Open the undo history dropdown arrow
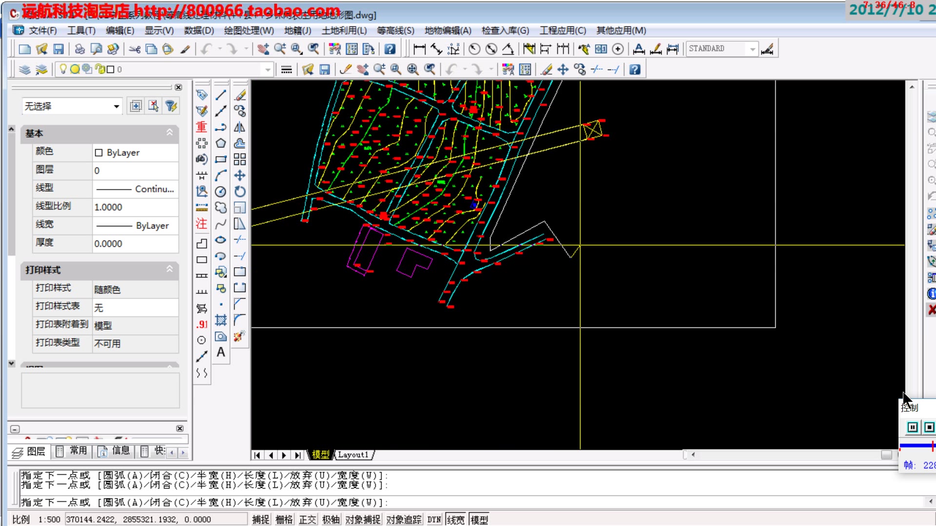Screen dimensions: 936x526 [220, 49]
